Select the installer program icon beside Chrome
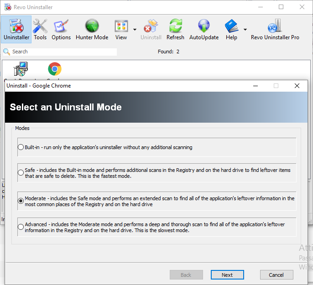This screenshot has height=285, width=313. coord(21,69)
